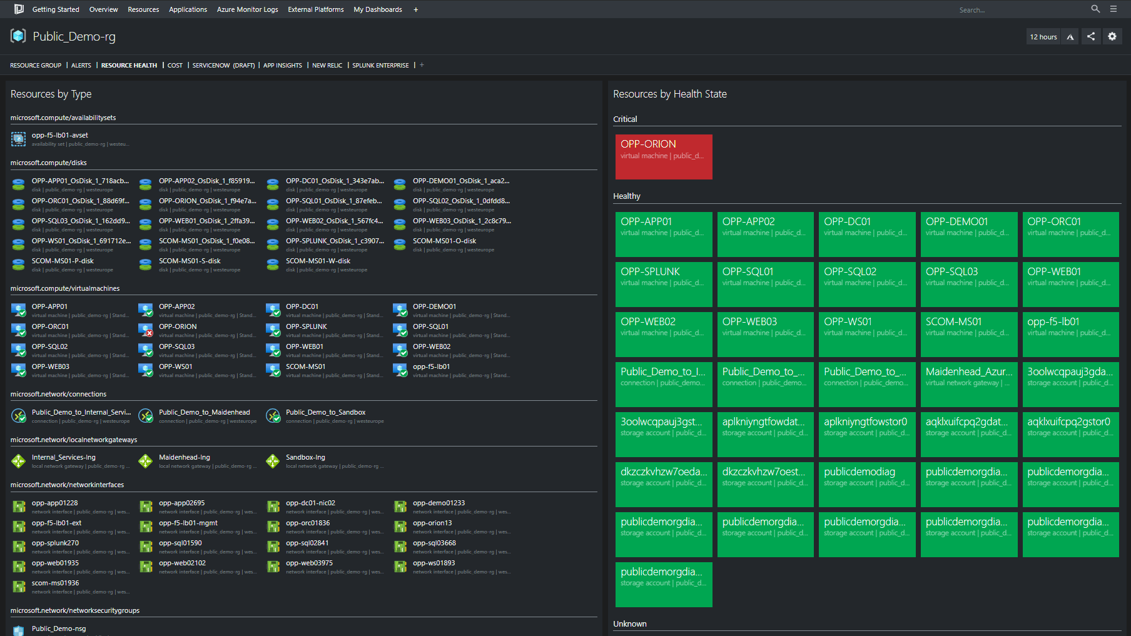Open the hamburger menu icon

pos(1113,9)
